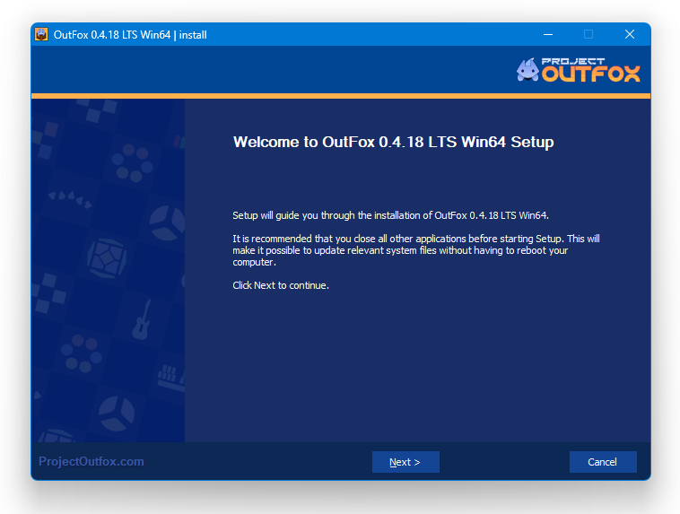Cancel the OutFox setup
Image resolution: width=680 pixels, height=514 pixels.
coord(603,462)
